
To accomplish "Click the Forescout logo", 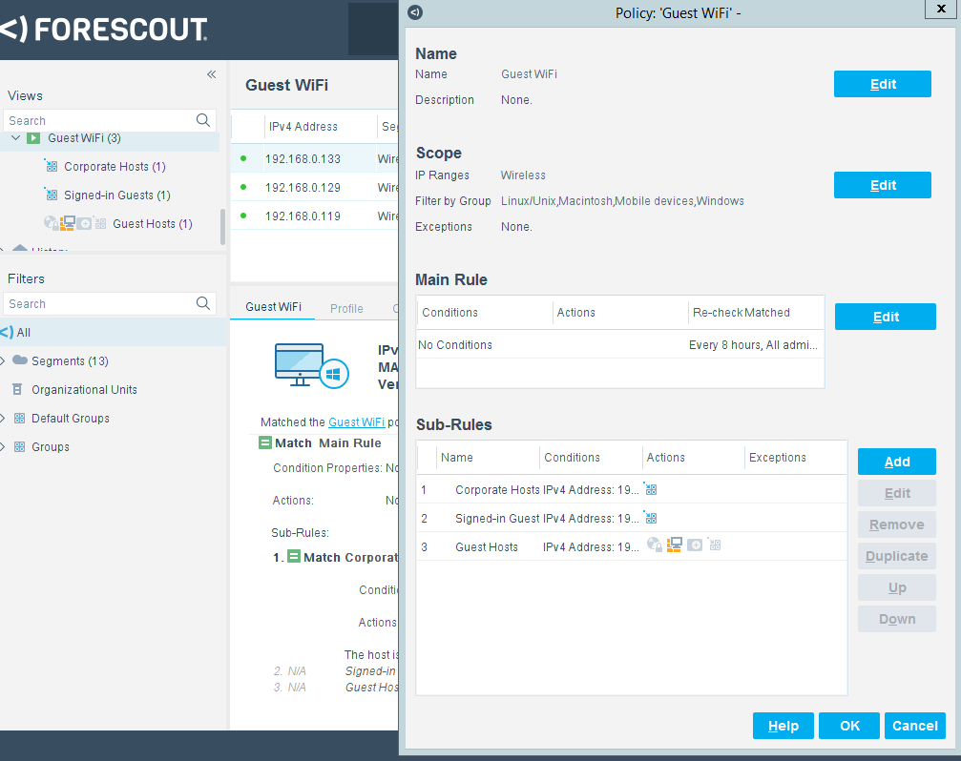I will [104, 30].
